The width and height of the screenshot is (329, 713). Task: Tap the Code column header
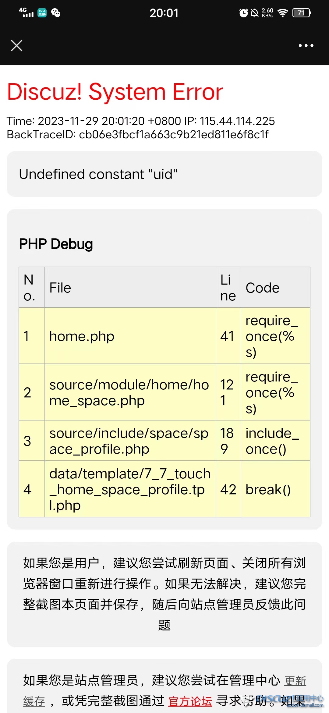coord(263,288)
